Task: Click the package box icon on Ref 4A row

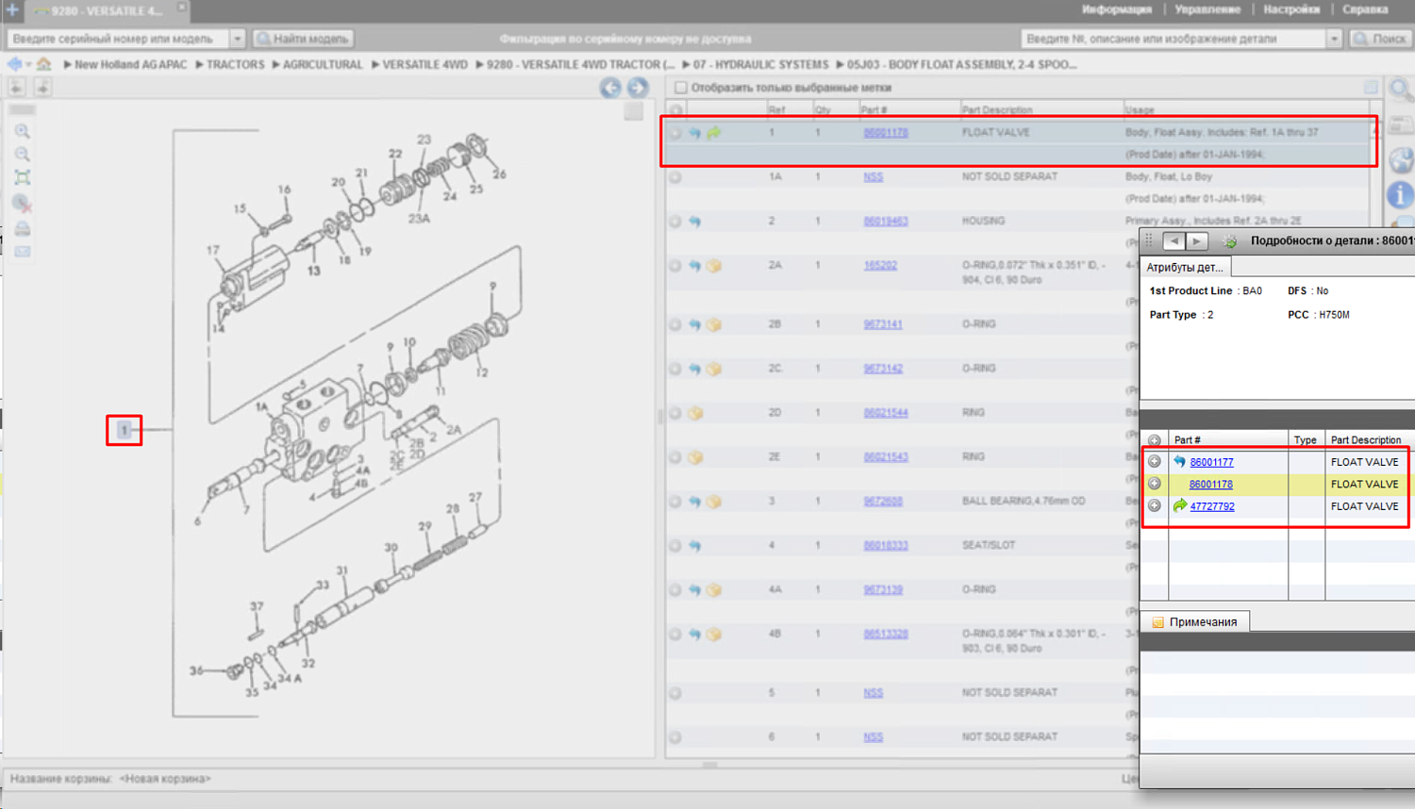Action: [x=714, y=590]
